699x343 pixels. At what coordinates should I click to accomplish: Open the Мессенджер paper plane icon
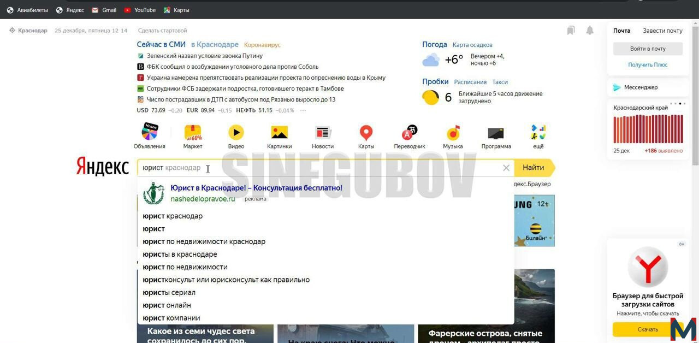(617, 87)
